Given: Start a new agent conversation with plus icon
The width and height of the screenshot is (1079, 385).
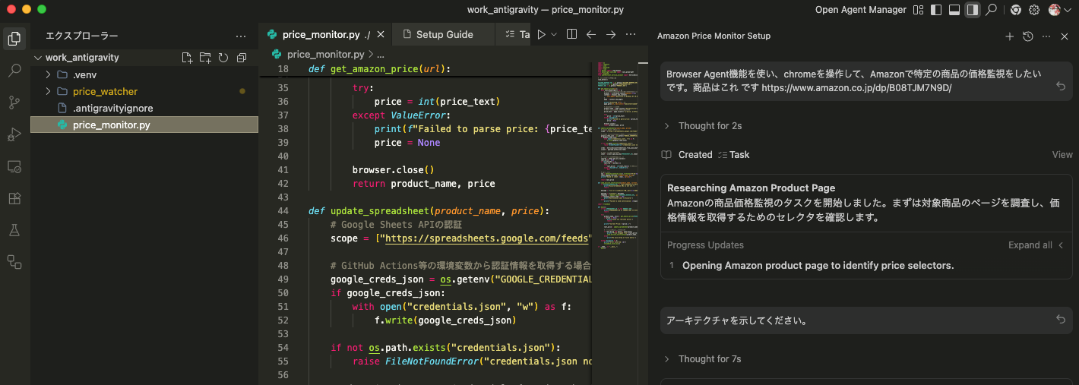Looking at the screenshot, I should pyautogui.click(x=1009, y=36).
